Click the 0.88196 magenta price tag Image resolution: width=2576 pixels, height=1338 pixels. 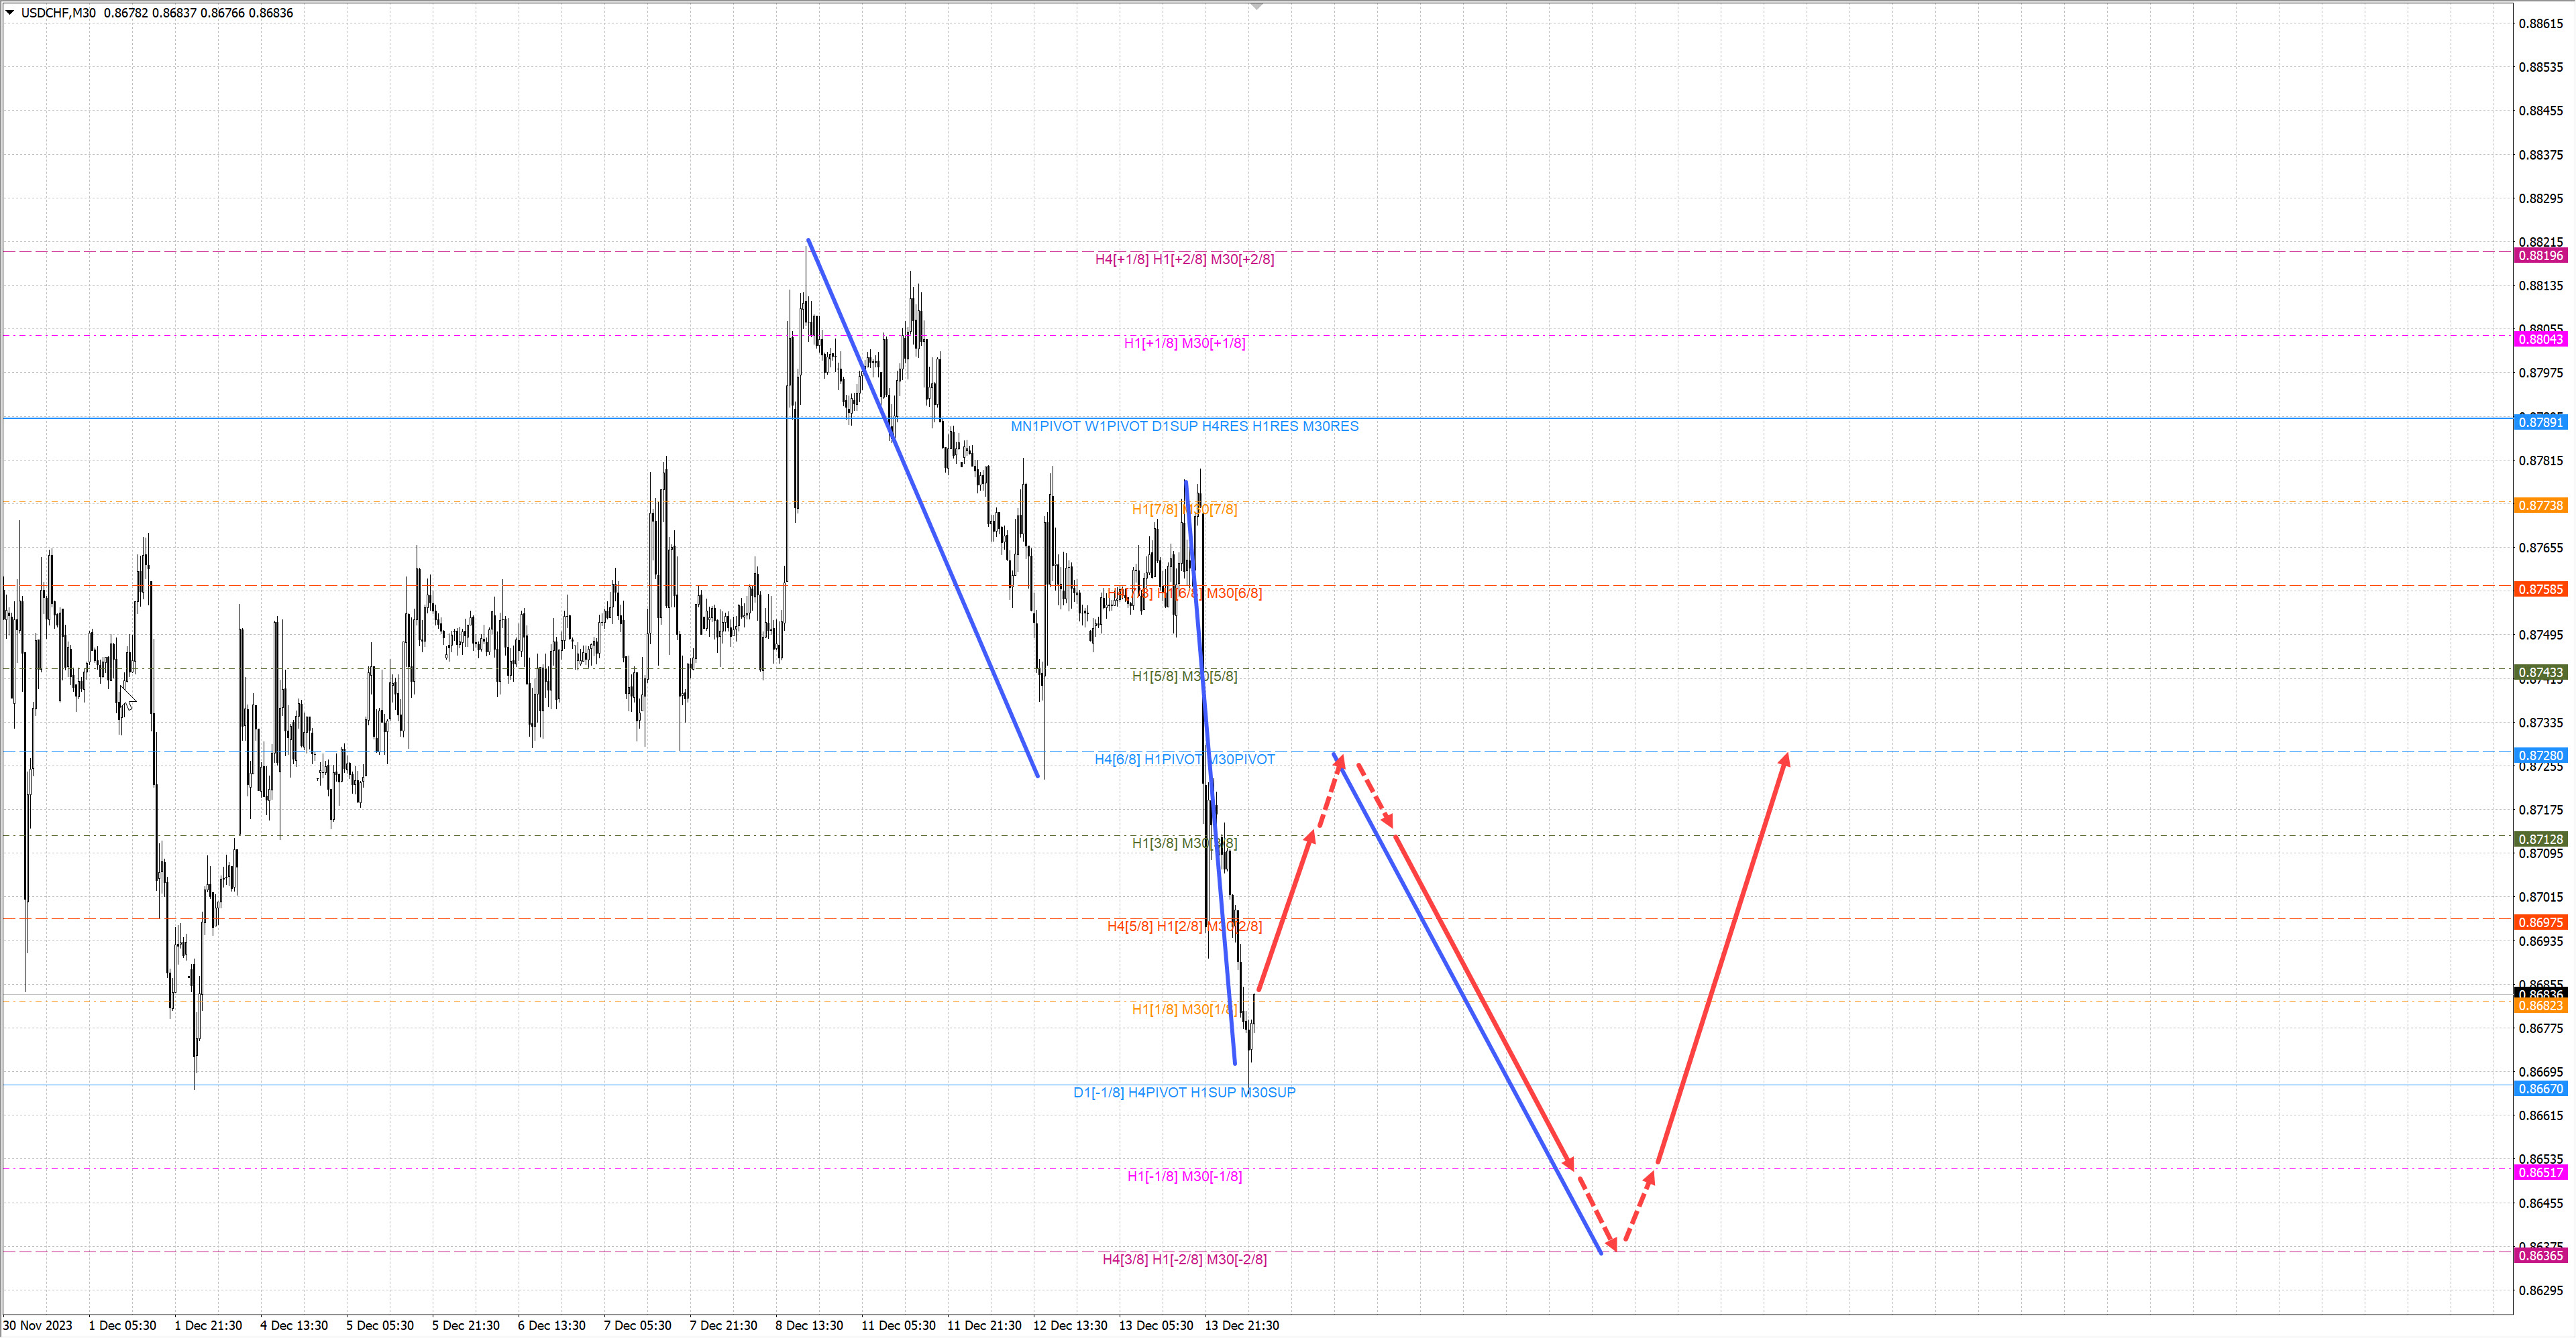pyautogui.click(x=2540, y=256)
